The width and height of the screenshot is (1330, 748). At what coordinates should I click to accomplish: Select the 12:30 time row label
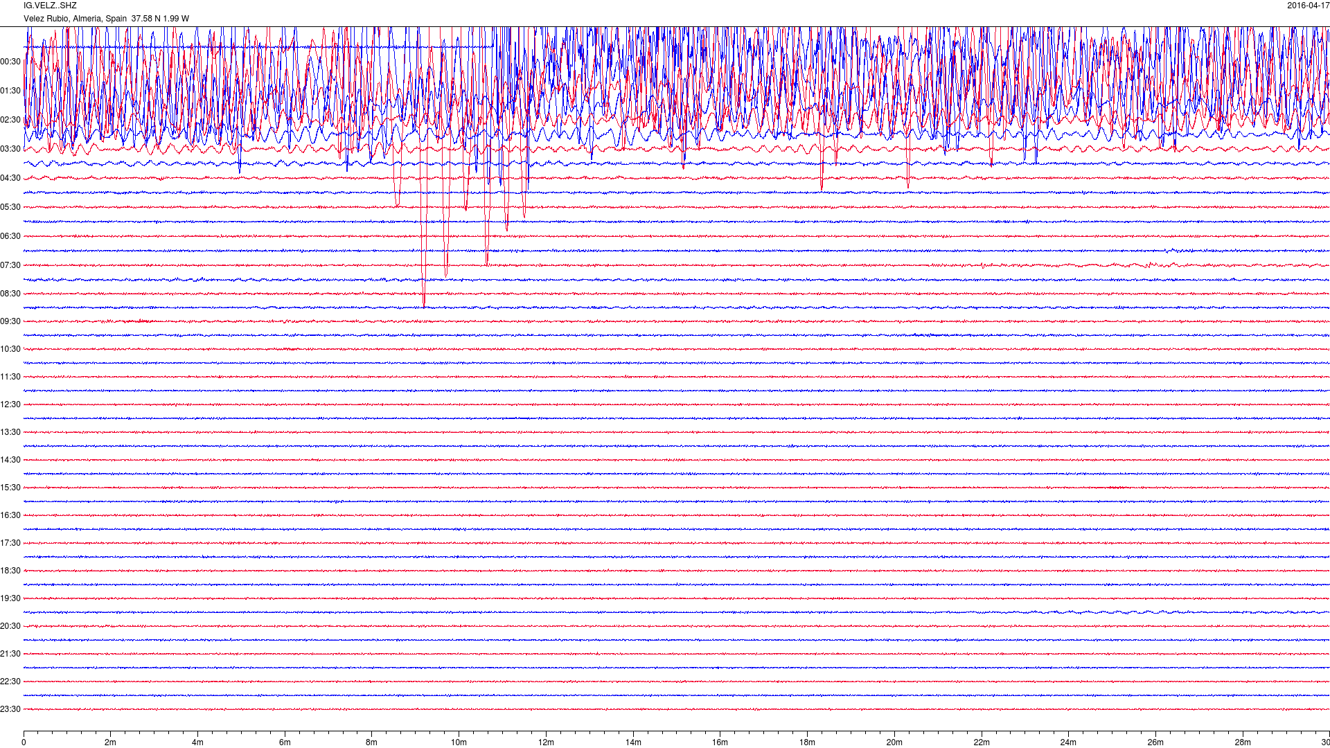(10, 404)
